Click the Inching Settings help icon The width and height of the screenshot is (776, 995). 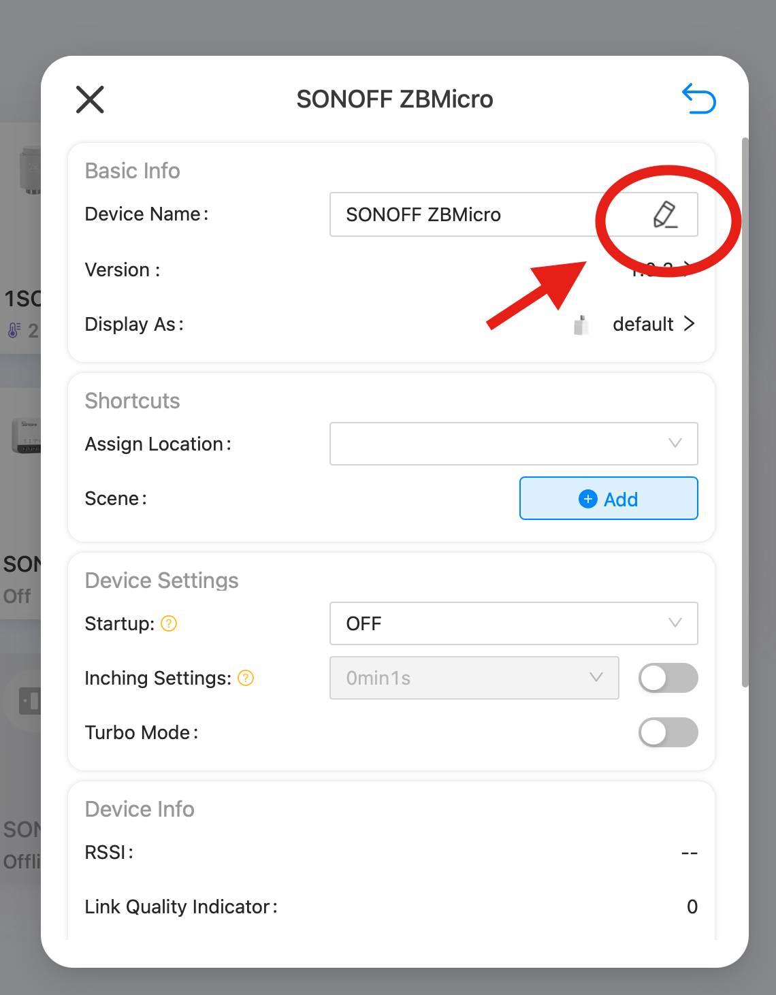pos(246,678)
